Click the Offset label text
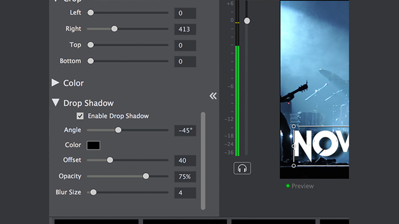399x224 pixels. pyautogui.click(x=72, y=160)
